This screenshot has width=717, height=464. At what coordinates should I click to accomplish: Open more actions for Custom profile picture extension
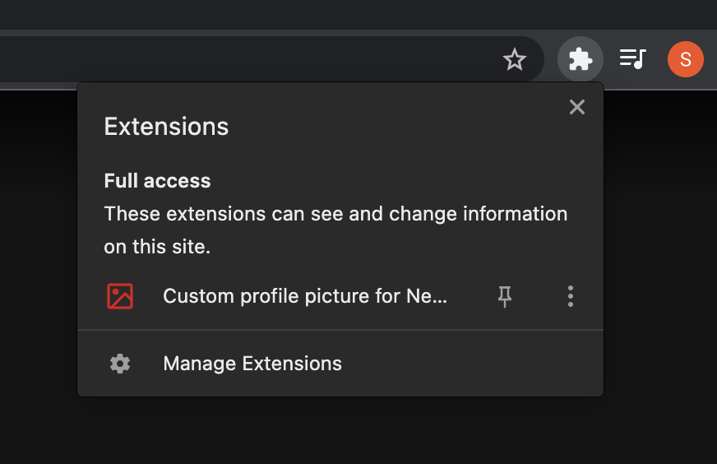click(x=571, y=296)
